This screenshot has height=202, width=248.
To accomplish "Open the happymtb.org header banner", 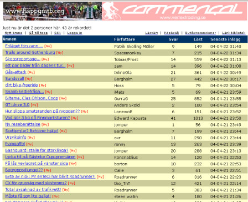I will click(53, 11).
